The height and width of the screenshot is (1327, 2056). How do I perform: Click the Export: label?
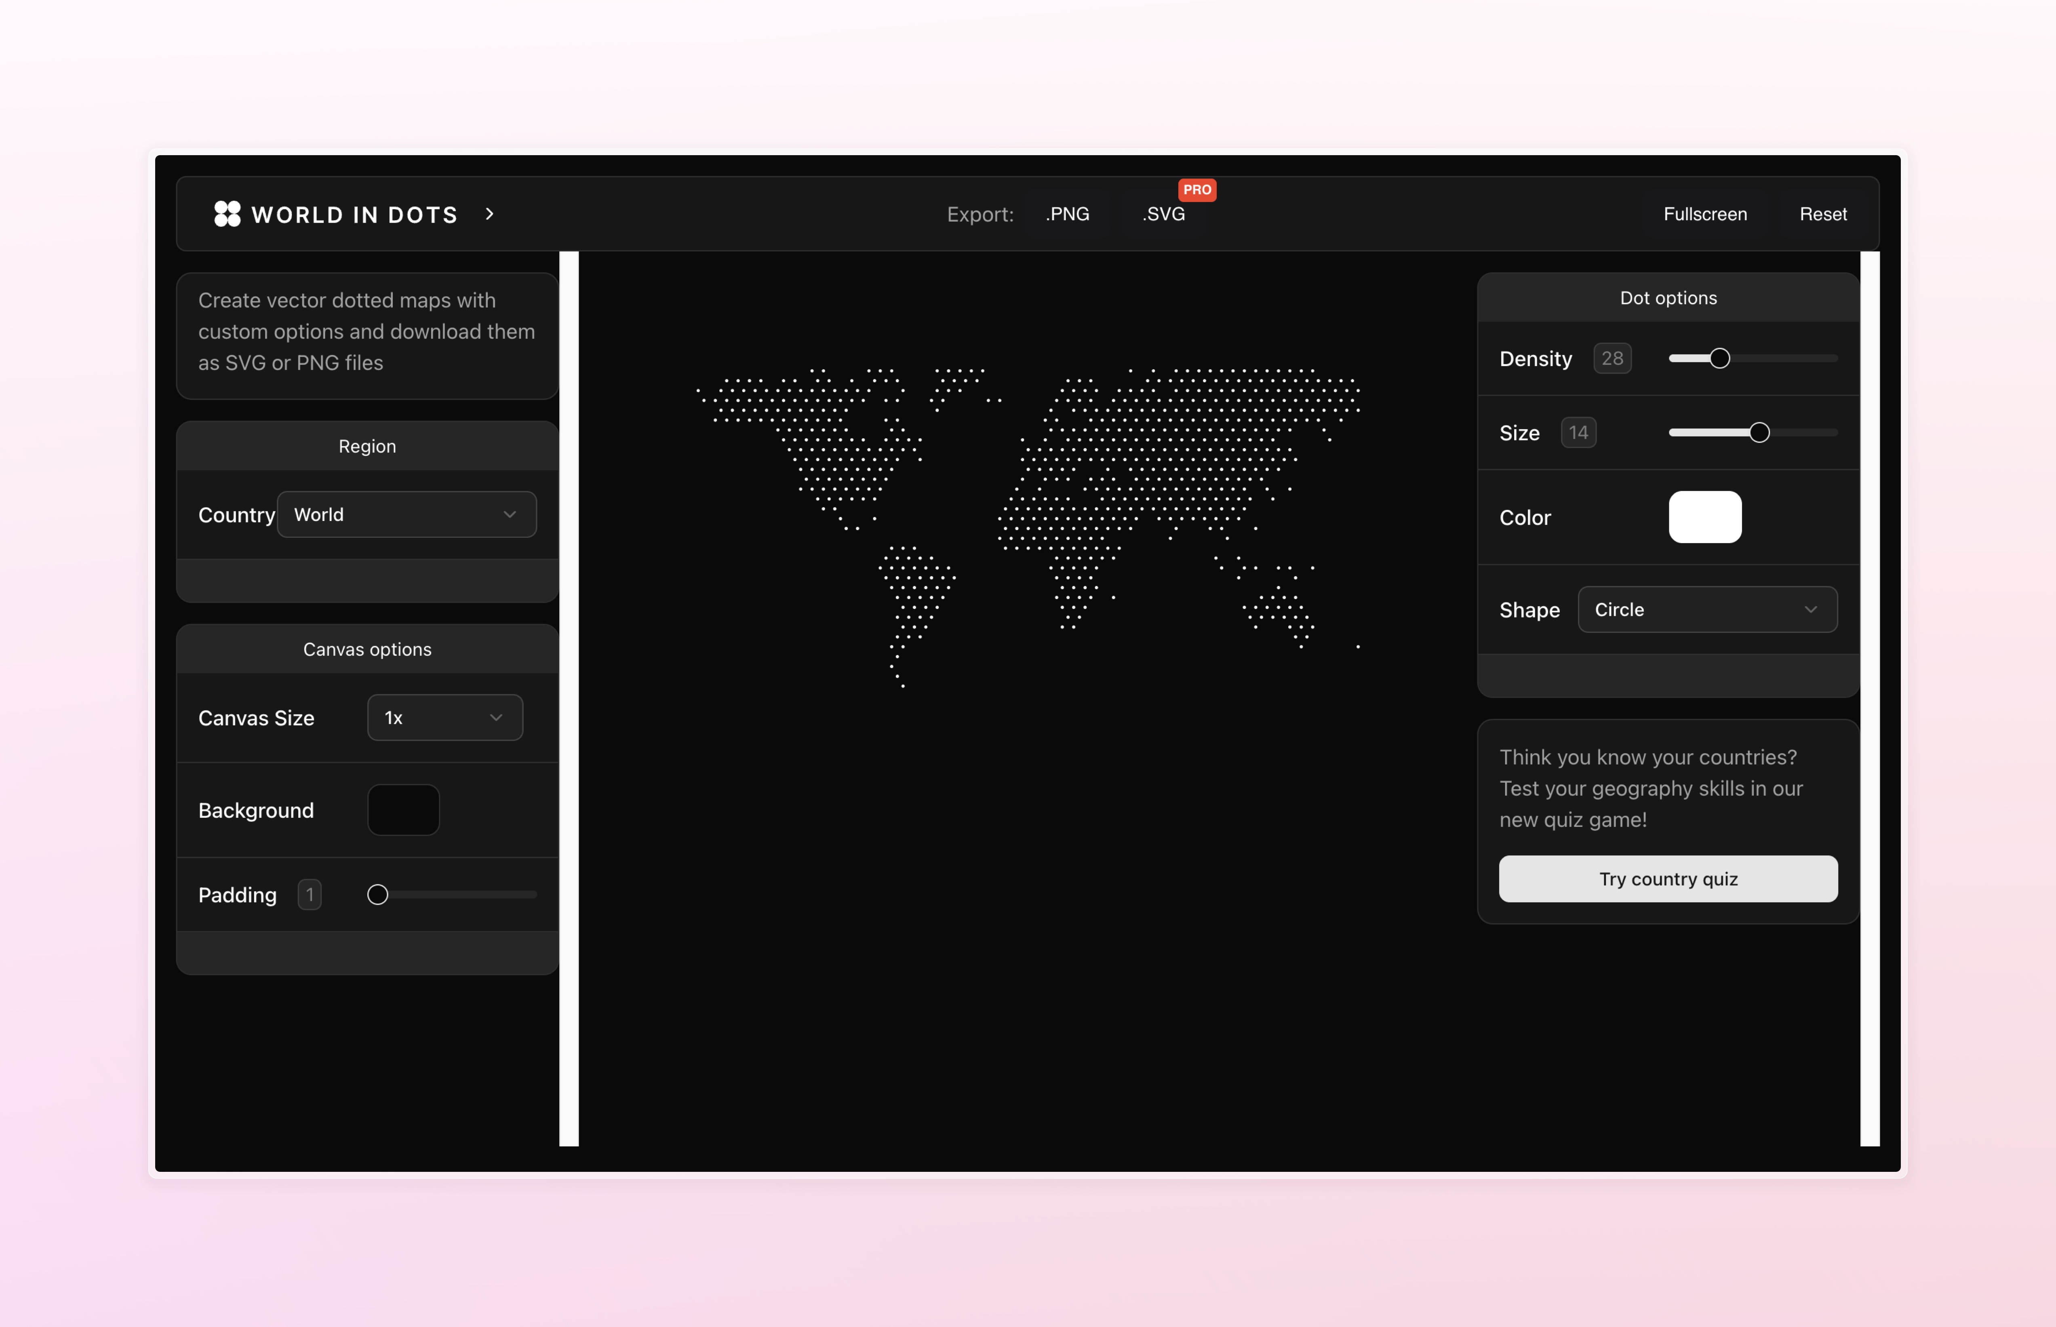tap(981, 215)
